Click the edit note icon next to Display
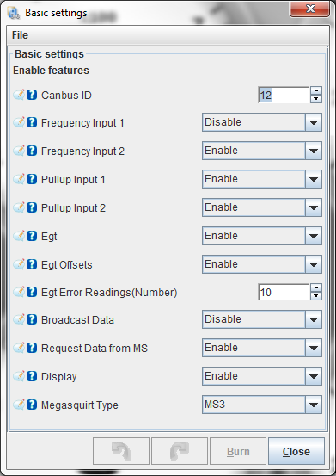The width and height of the screenshot is (336, 476). pyautogui.click(x=19, y=376)
